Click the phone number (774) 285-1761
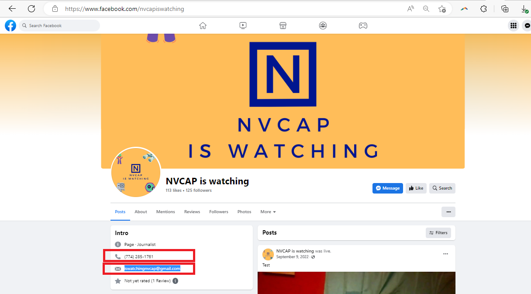 (139, 256)
